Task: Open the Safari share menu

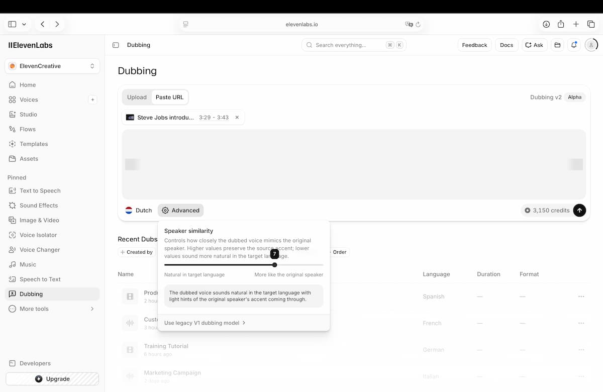Action: pyautogui.click(x=561, y=24)
